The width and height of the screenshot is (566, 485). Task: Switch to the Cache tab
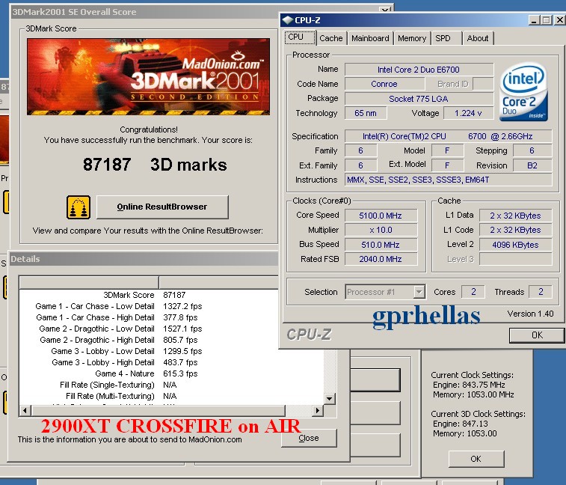coord(331,38)
